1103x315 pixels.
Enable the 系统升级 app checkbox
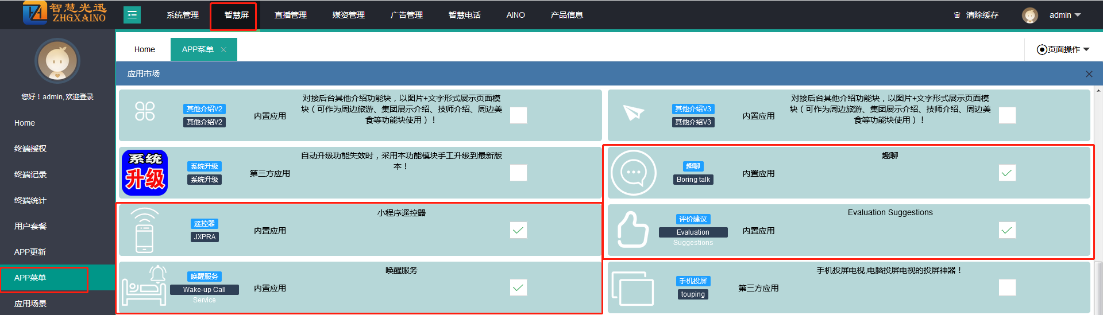518,173
